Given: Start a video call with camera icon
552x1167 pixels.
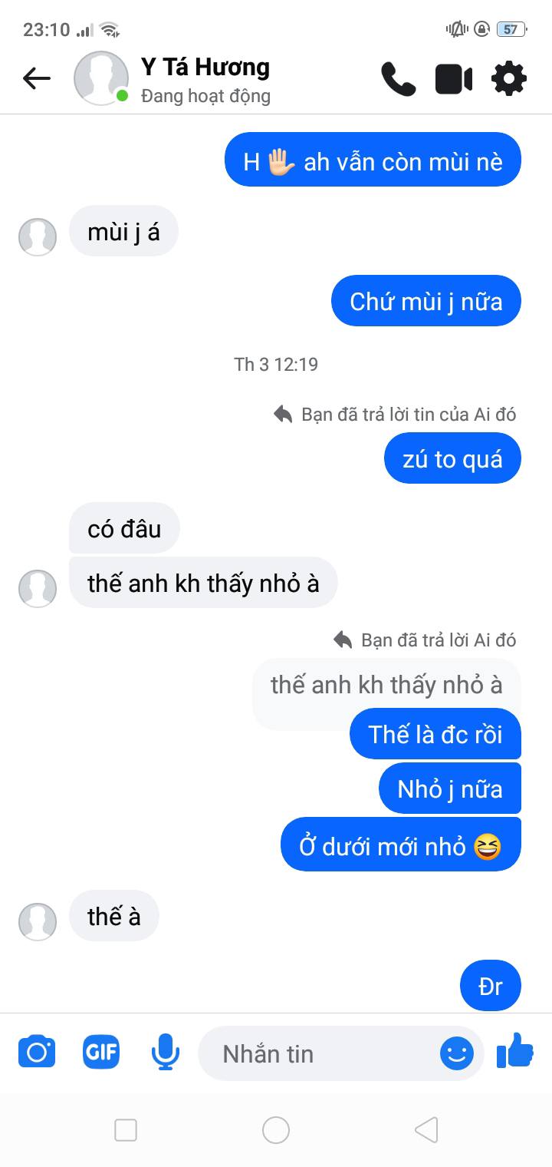Looking at the screenshot, I should click(x=454, y=79).
